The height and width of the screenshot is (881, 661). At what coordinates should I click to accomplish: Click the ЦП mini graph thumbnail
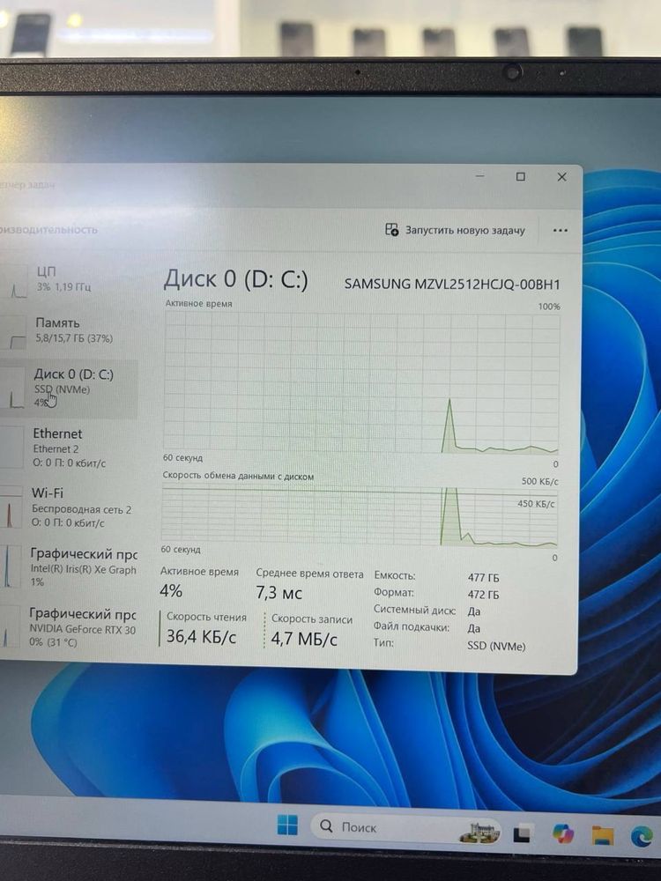[15, 282]
